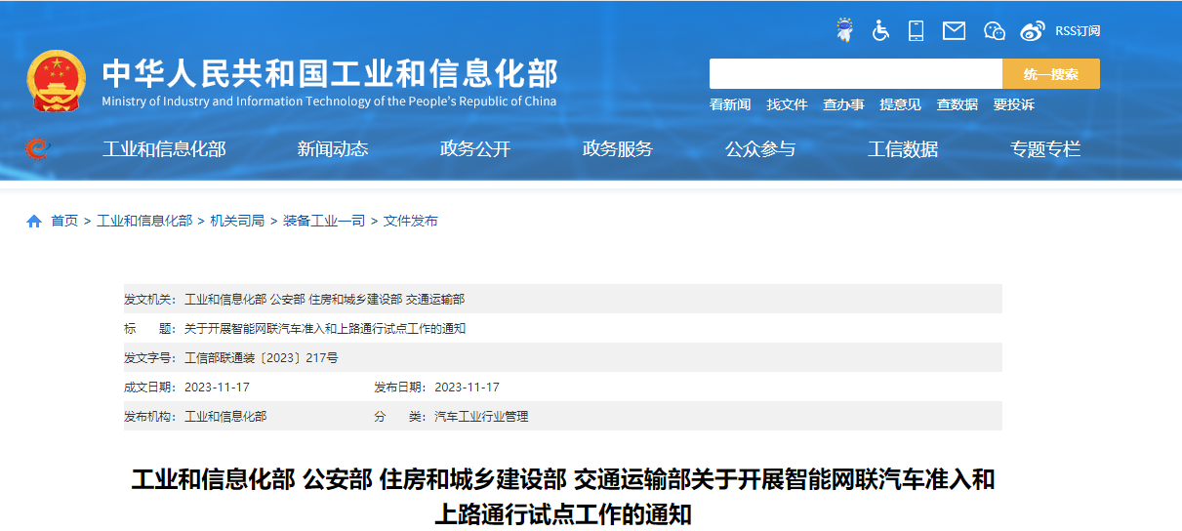The width and height of the screenshot is (1182, 531).
Task: Open 文件发布 breadcrumb link
Action: pos(411,222)
